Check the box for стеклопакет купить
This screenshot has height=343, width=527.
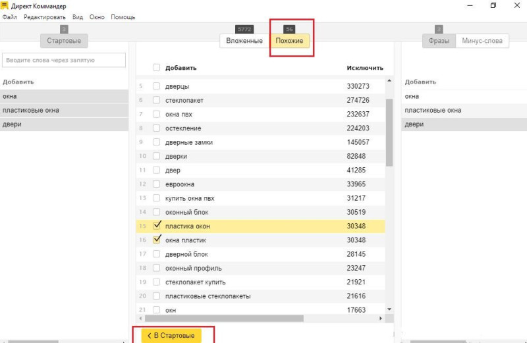click(156, 282)
